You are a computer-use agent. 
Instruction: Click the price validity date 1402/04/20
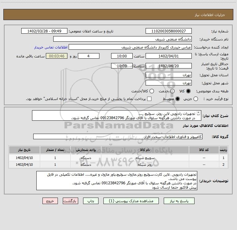point(169,66)
